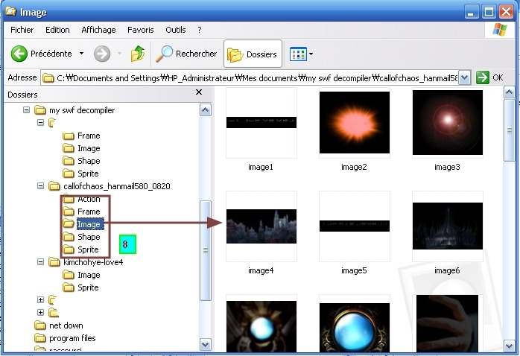Select the image4 castle thumbnail
This screenshot has height=356, width=520.
(x=261, y=226)
